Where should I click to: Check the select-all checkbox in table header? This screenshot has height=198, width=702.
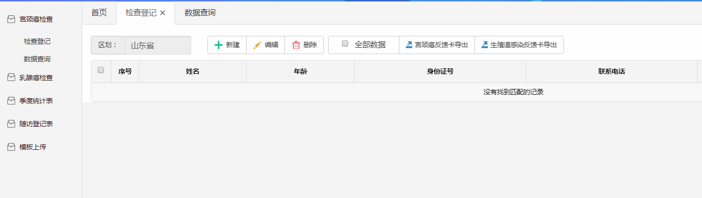point(101,70)
